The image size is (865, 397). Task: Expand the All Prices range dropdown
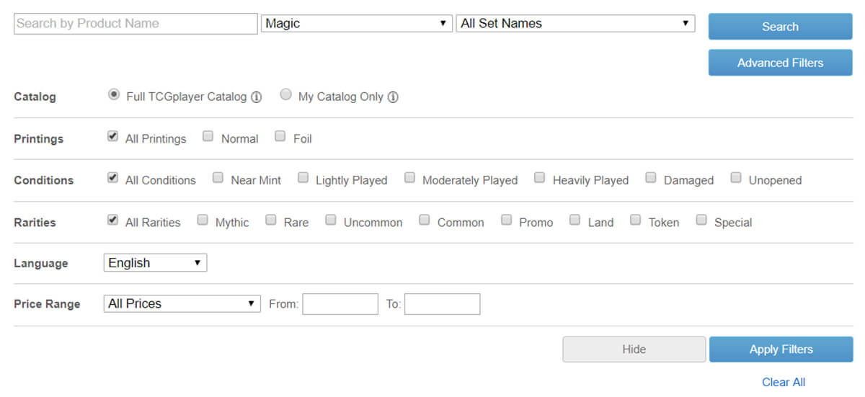(x=182, y=304)
